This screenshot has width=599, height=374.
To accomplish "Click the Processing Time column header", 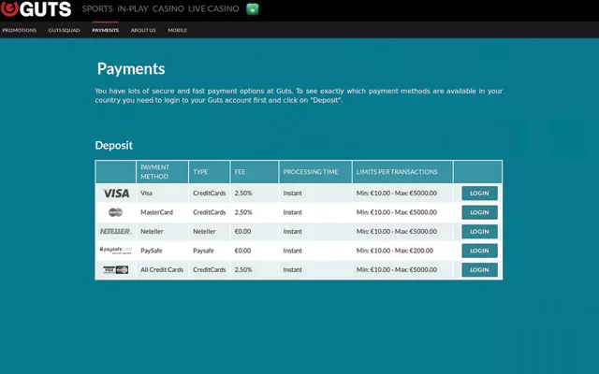I will pos(315,172).
